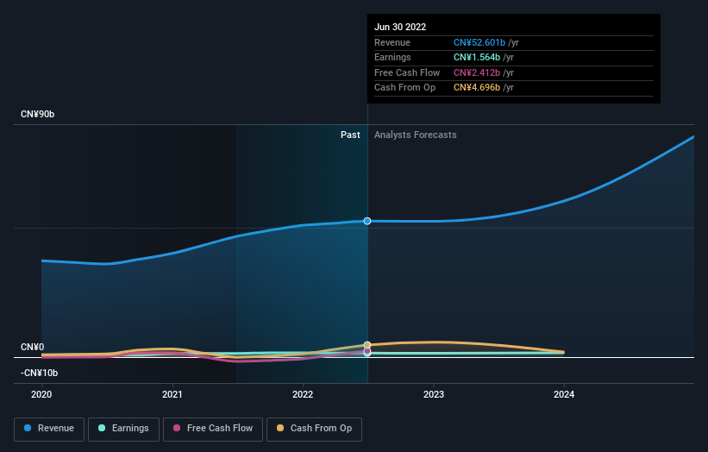Click the CN¥1.564b earnings value
Screen dimensions: 708x452
point(477,57)
